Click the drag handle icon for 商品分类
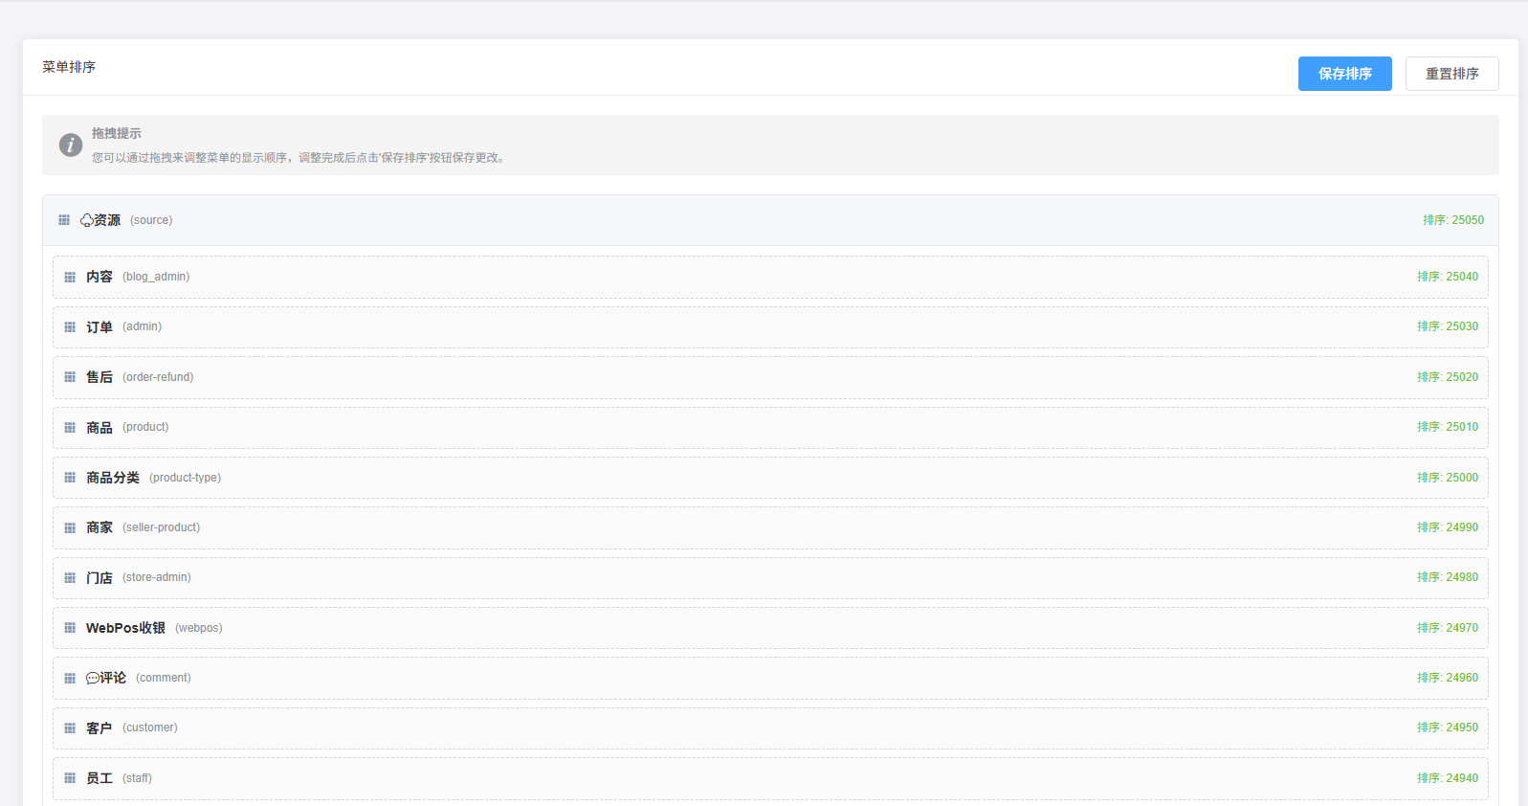The height and width of the screenshot is (806, 1528). 70,478
